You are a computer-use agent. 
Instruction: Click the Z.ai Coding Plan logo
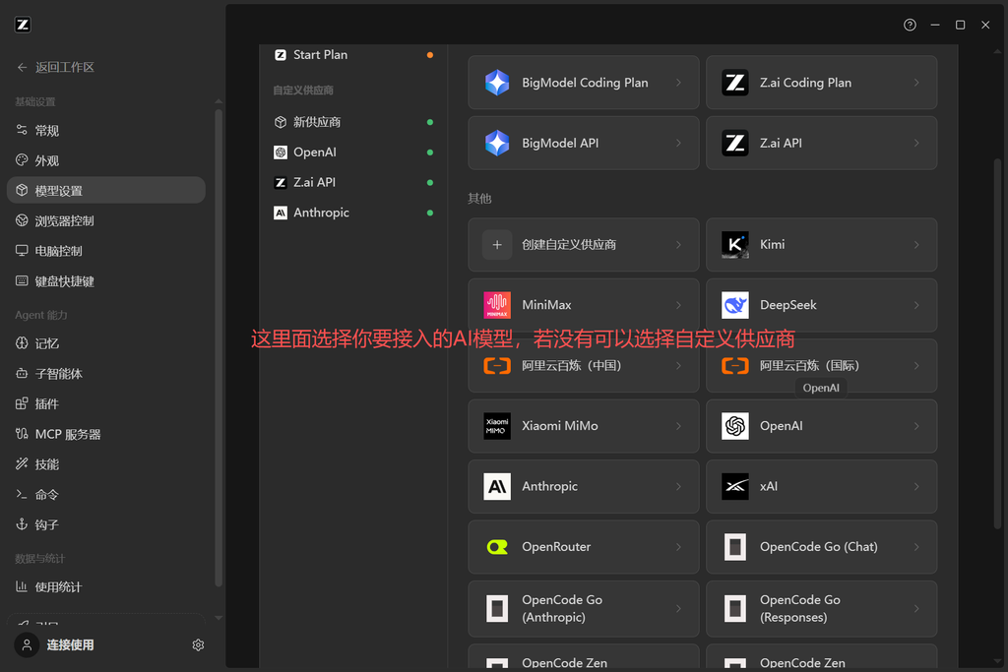click(x=734, y=83)
